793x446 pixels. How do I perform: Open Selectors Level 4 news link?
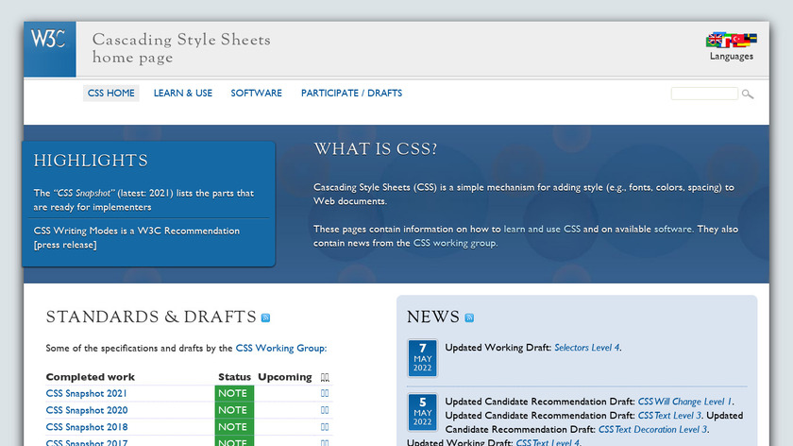click(586, 348)
